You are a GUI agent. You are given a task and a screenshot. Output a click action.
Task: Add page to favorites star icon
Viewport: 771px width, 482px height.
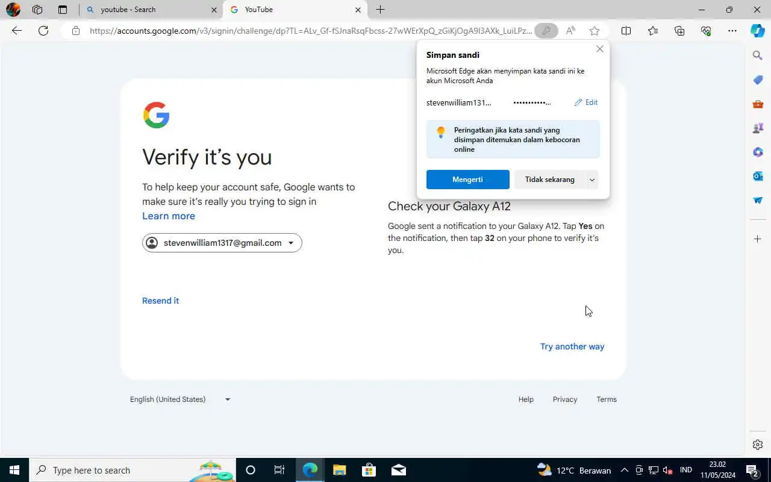(595, 31)
